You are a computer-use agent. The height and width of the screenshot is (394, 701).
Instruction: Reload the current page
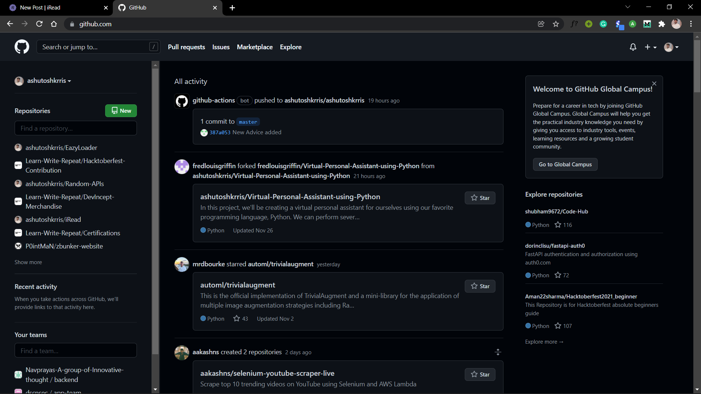click(39, 24)
